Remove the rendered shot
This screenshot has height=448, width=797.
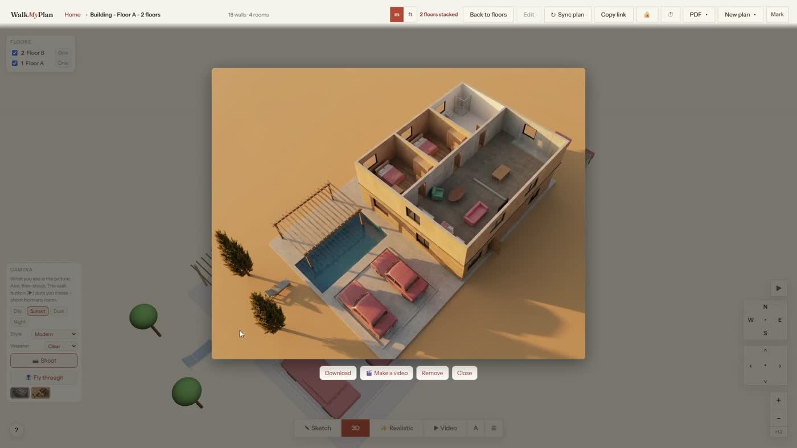432,373
